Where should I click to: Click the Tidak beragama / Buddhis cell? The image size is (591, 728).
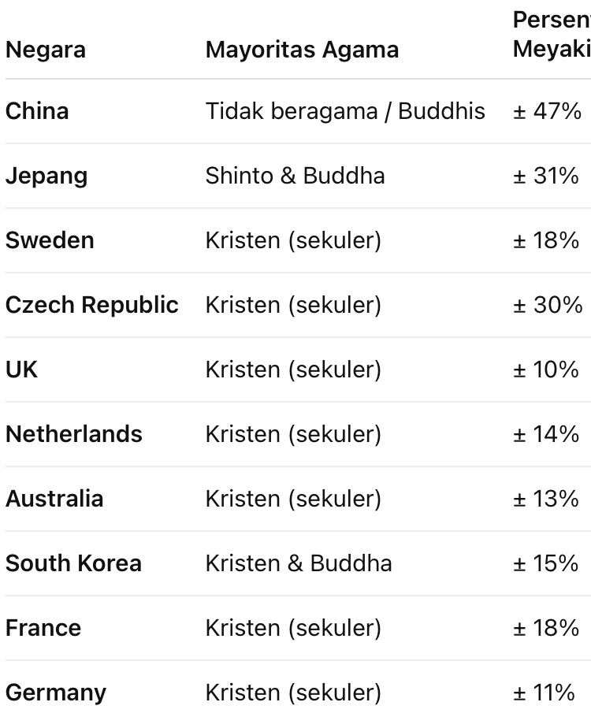[x=345, y=111]
